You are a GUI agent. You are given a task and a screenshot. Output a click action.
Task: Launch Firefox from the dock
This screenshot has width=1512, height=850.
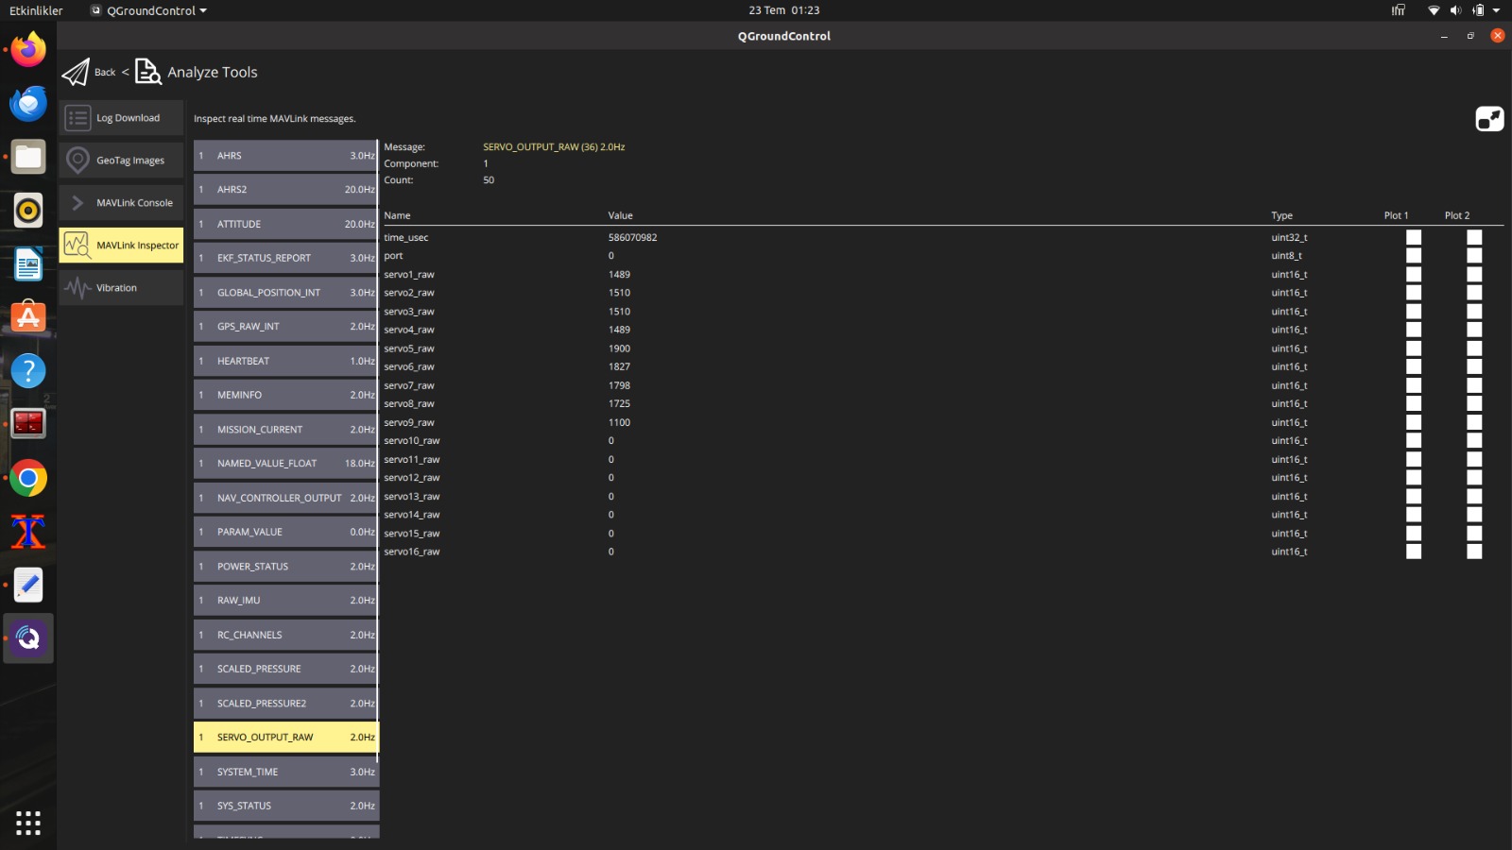point(28,49)
